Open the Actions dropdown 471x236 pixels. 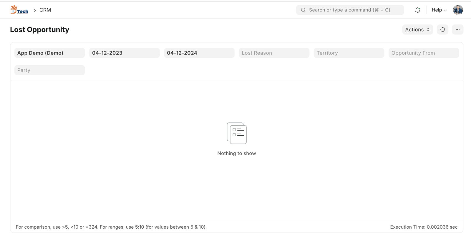(417, 29)
